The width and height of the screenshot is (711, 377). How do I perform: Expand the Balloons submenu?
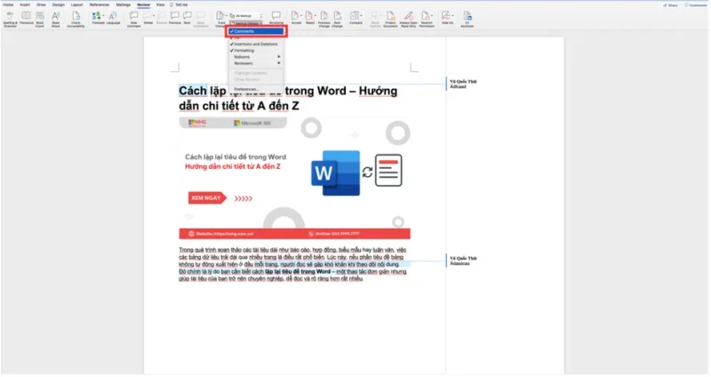point(256,57)
